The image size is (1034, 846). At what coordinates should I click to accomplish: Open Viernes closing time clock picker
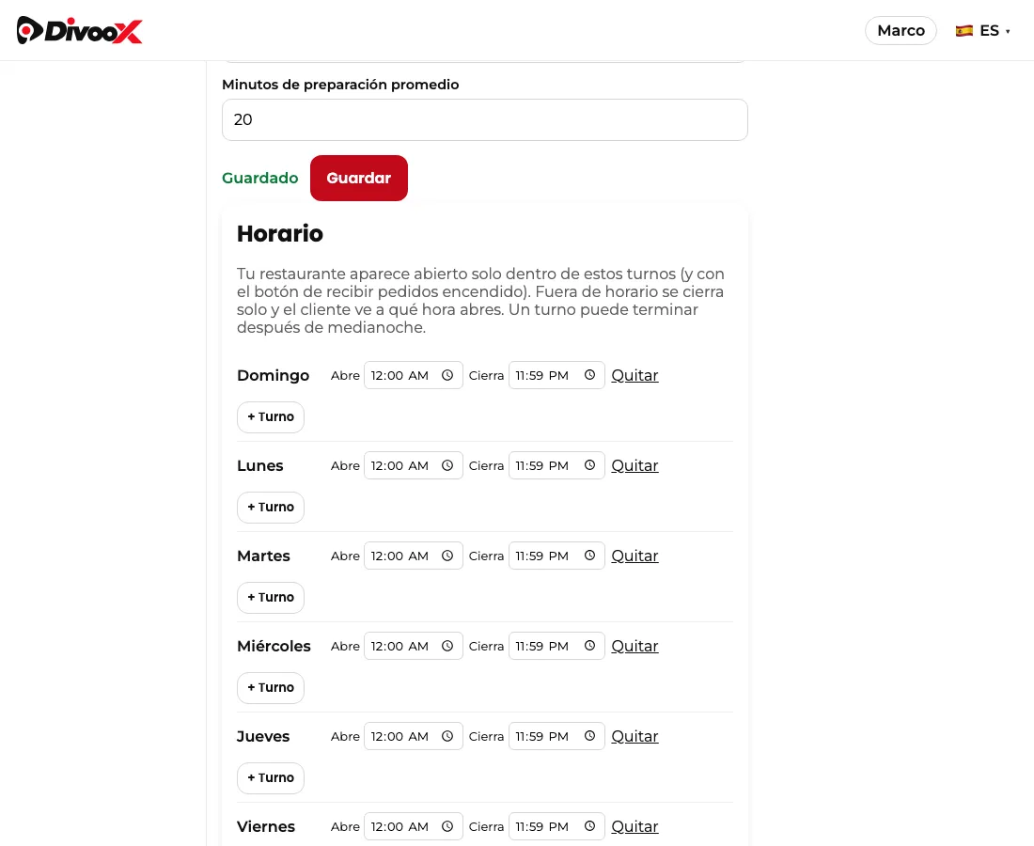[x=589, y=827]
